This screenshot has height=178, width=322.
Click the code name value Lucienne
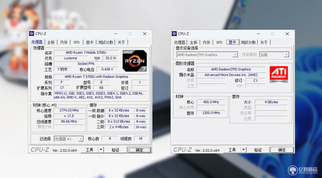[70, 58]
